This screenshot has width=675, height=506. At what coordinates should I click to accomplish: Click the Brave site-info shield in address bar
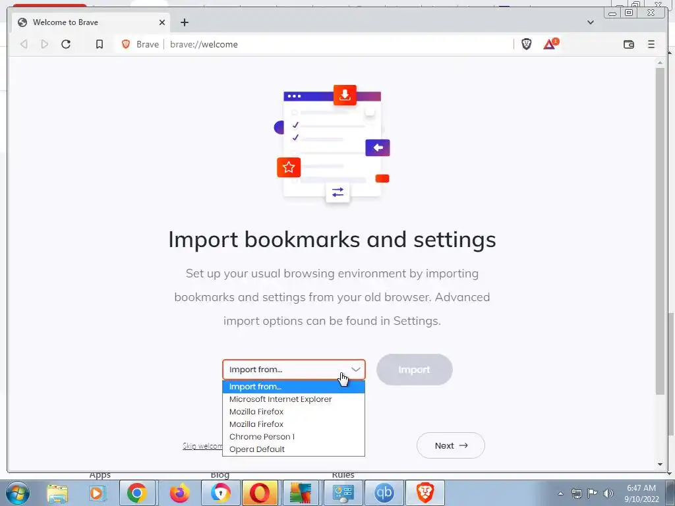[126, 44]
